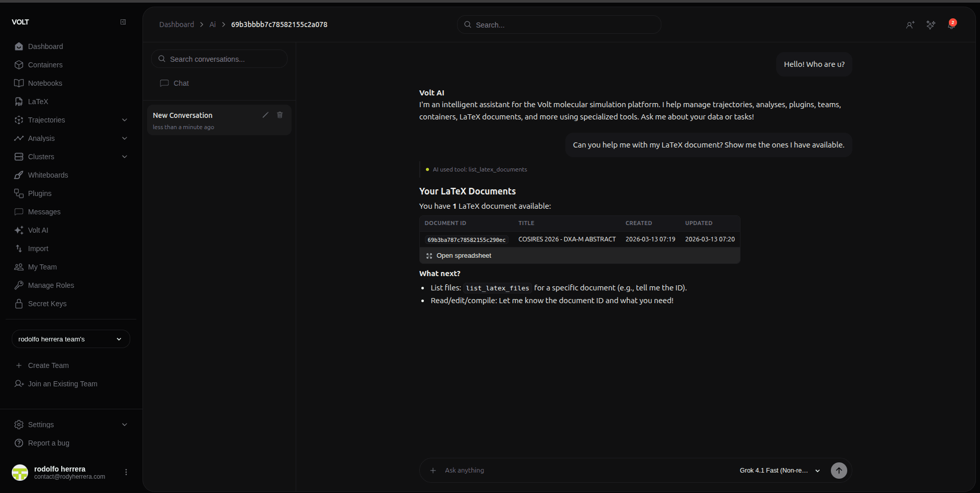Image resolution: width=980 pixels, height=493 pixels.
Task: Open the Whiteboards sidebar item
Action: click(47, 175)
